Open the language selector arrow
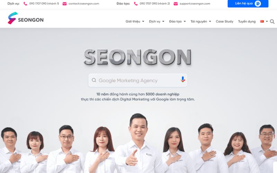The image size is (277, 173). click(267, 21)
